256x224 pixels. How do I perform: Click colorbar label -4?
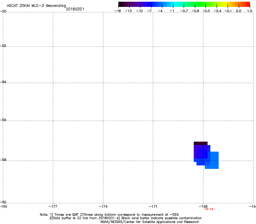point(160,11)
